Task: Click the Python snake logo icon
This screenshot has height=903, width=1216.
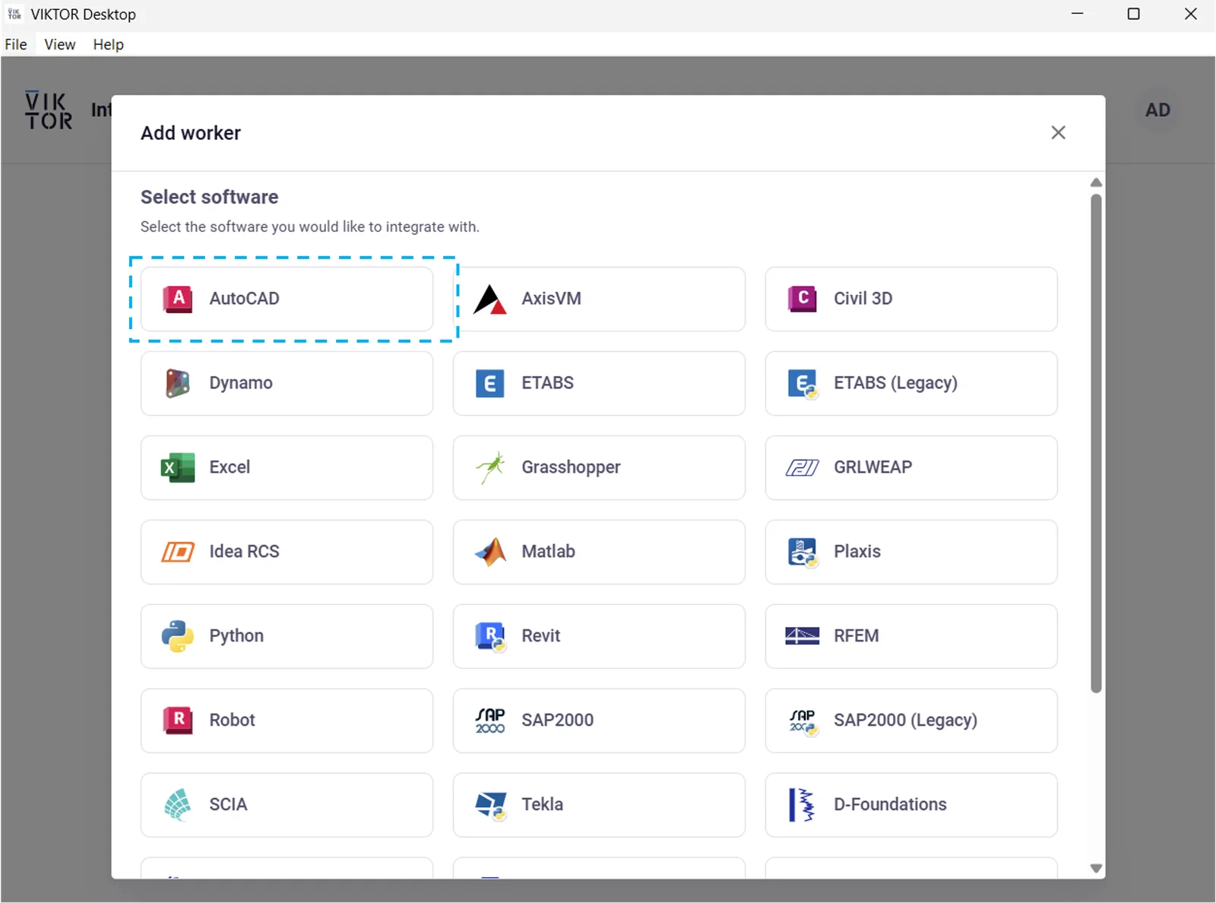Action: (177, 636)
